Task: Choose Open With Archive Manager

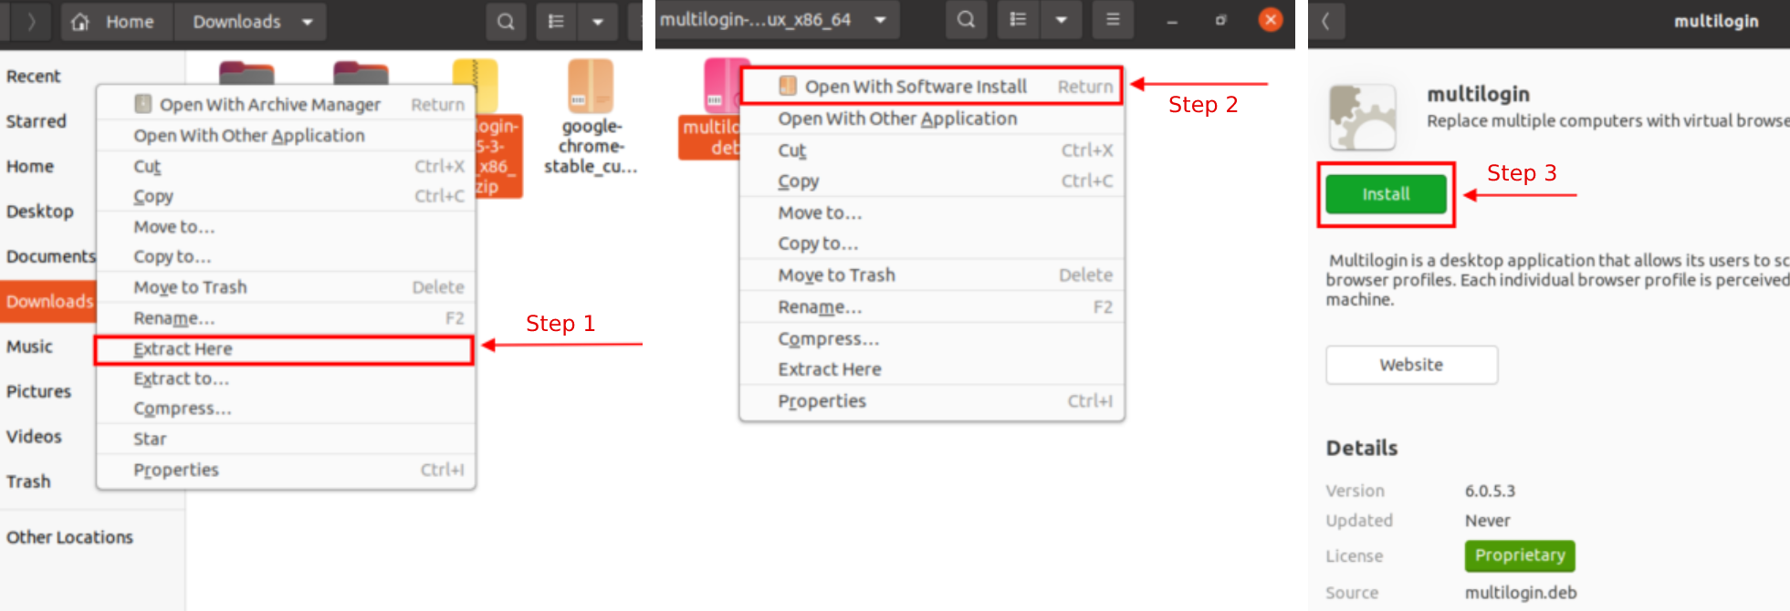Action: [x=286, y=104]
